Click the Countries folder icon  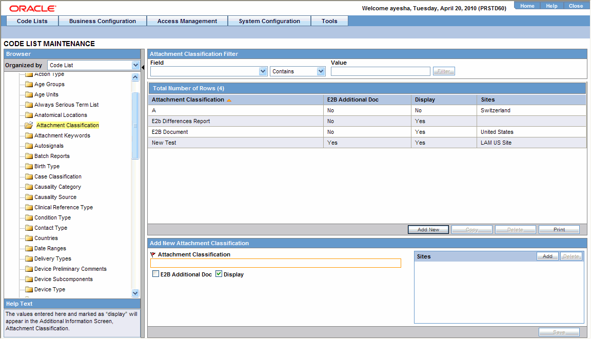(29, 238)
